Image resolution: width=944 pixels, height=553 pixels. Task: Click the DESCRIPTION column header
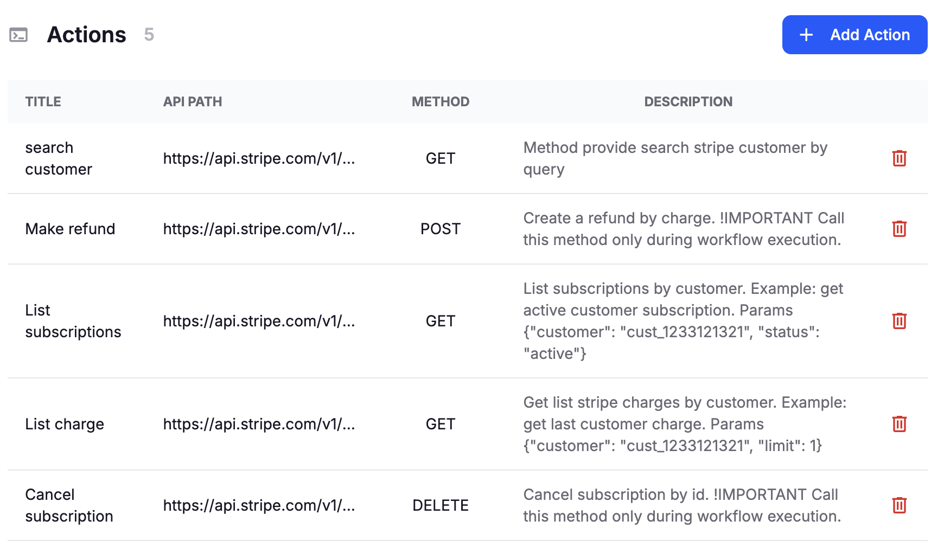pyautogui.click(x=688, y=102)
